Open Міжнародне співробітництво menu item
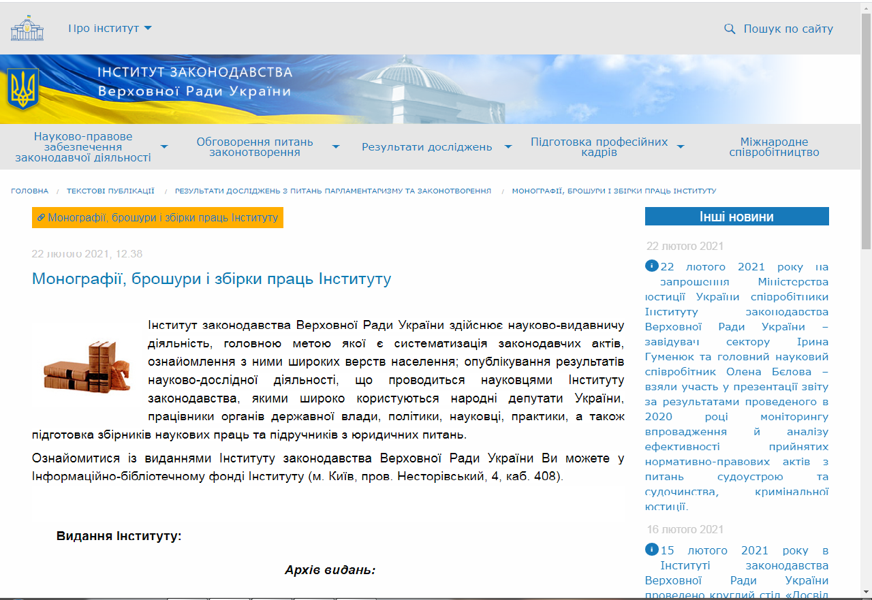Image resolution: width=872 pixels, height=600 pixels. pyautogui.click(x=774, y=147)
